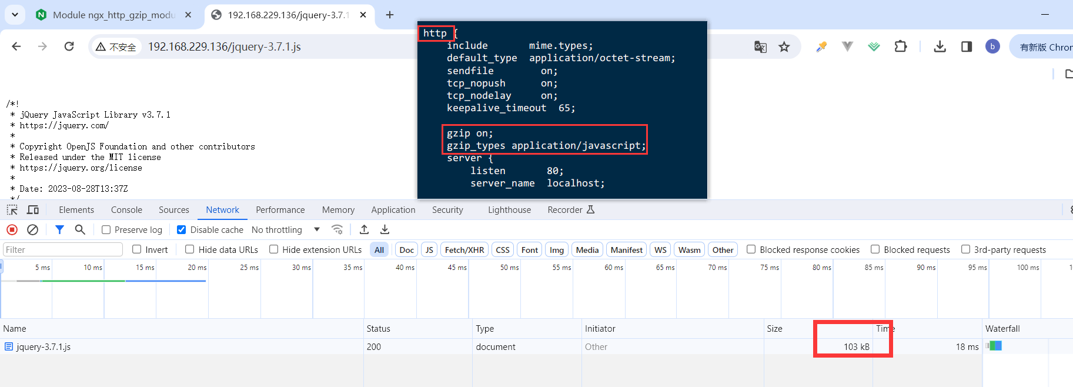Open the pin-shaped extension icon

pyautogui.click(x=821, y=46)
